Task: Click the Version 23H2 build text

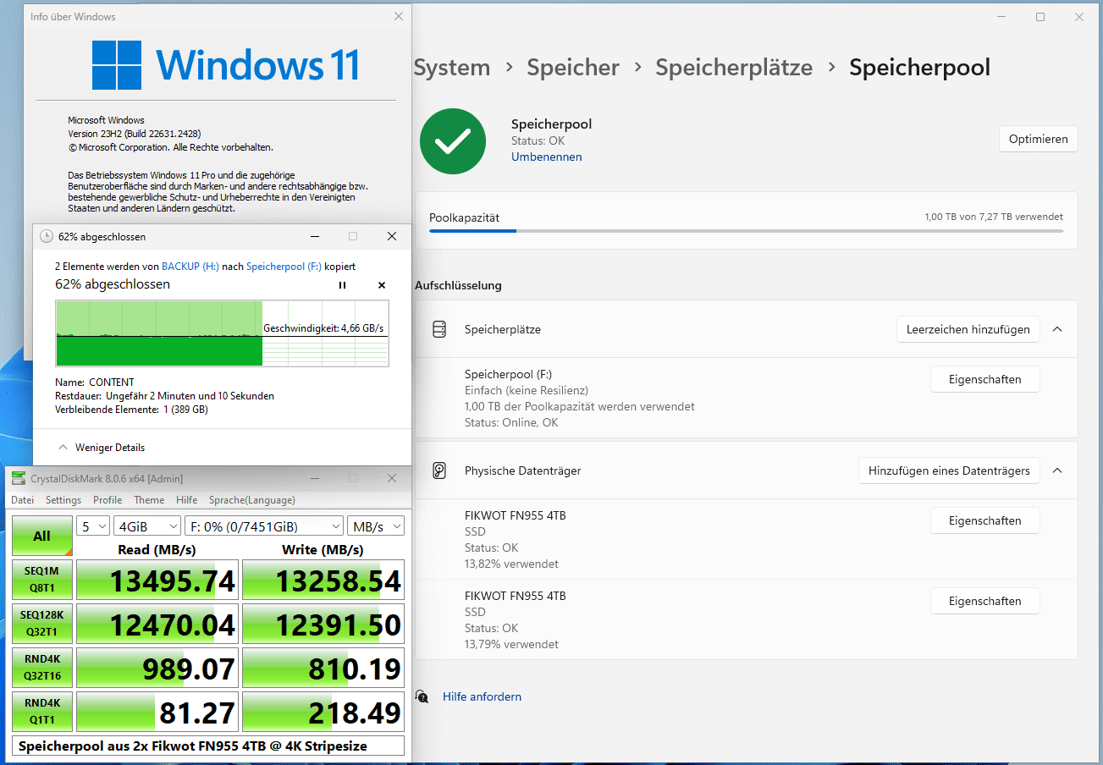Action: 134,134
